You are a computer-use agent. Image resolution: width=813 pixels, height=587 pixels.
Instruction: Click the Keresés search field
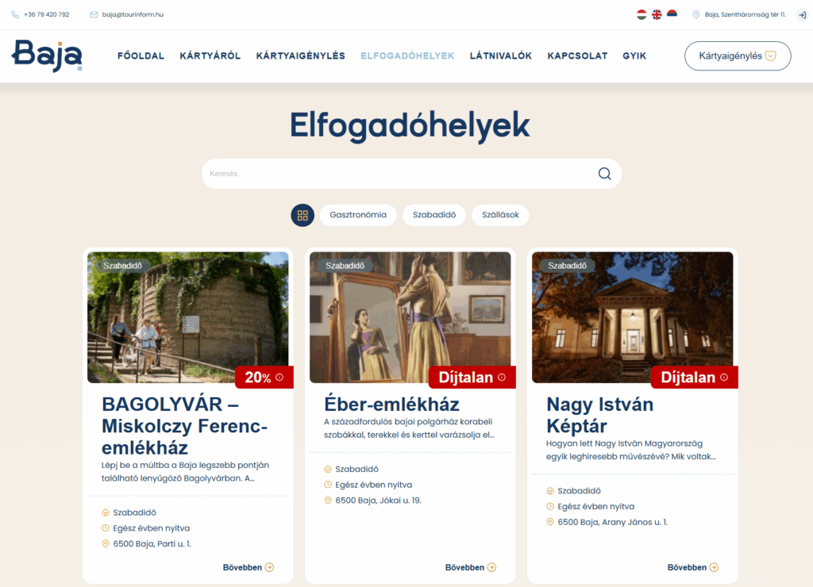pos(411,174)
